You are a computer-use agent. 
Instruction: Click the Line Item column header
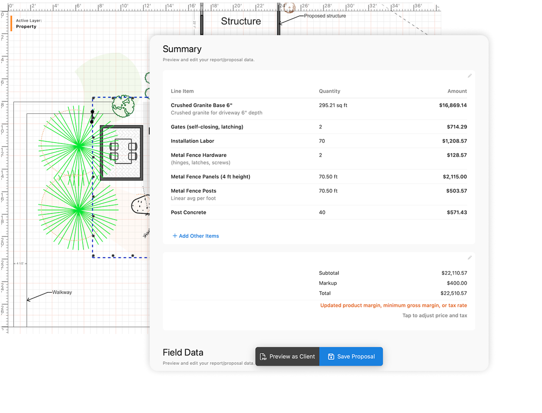click(x=182, y=91)
